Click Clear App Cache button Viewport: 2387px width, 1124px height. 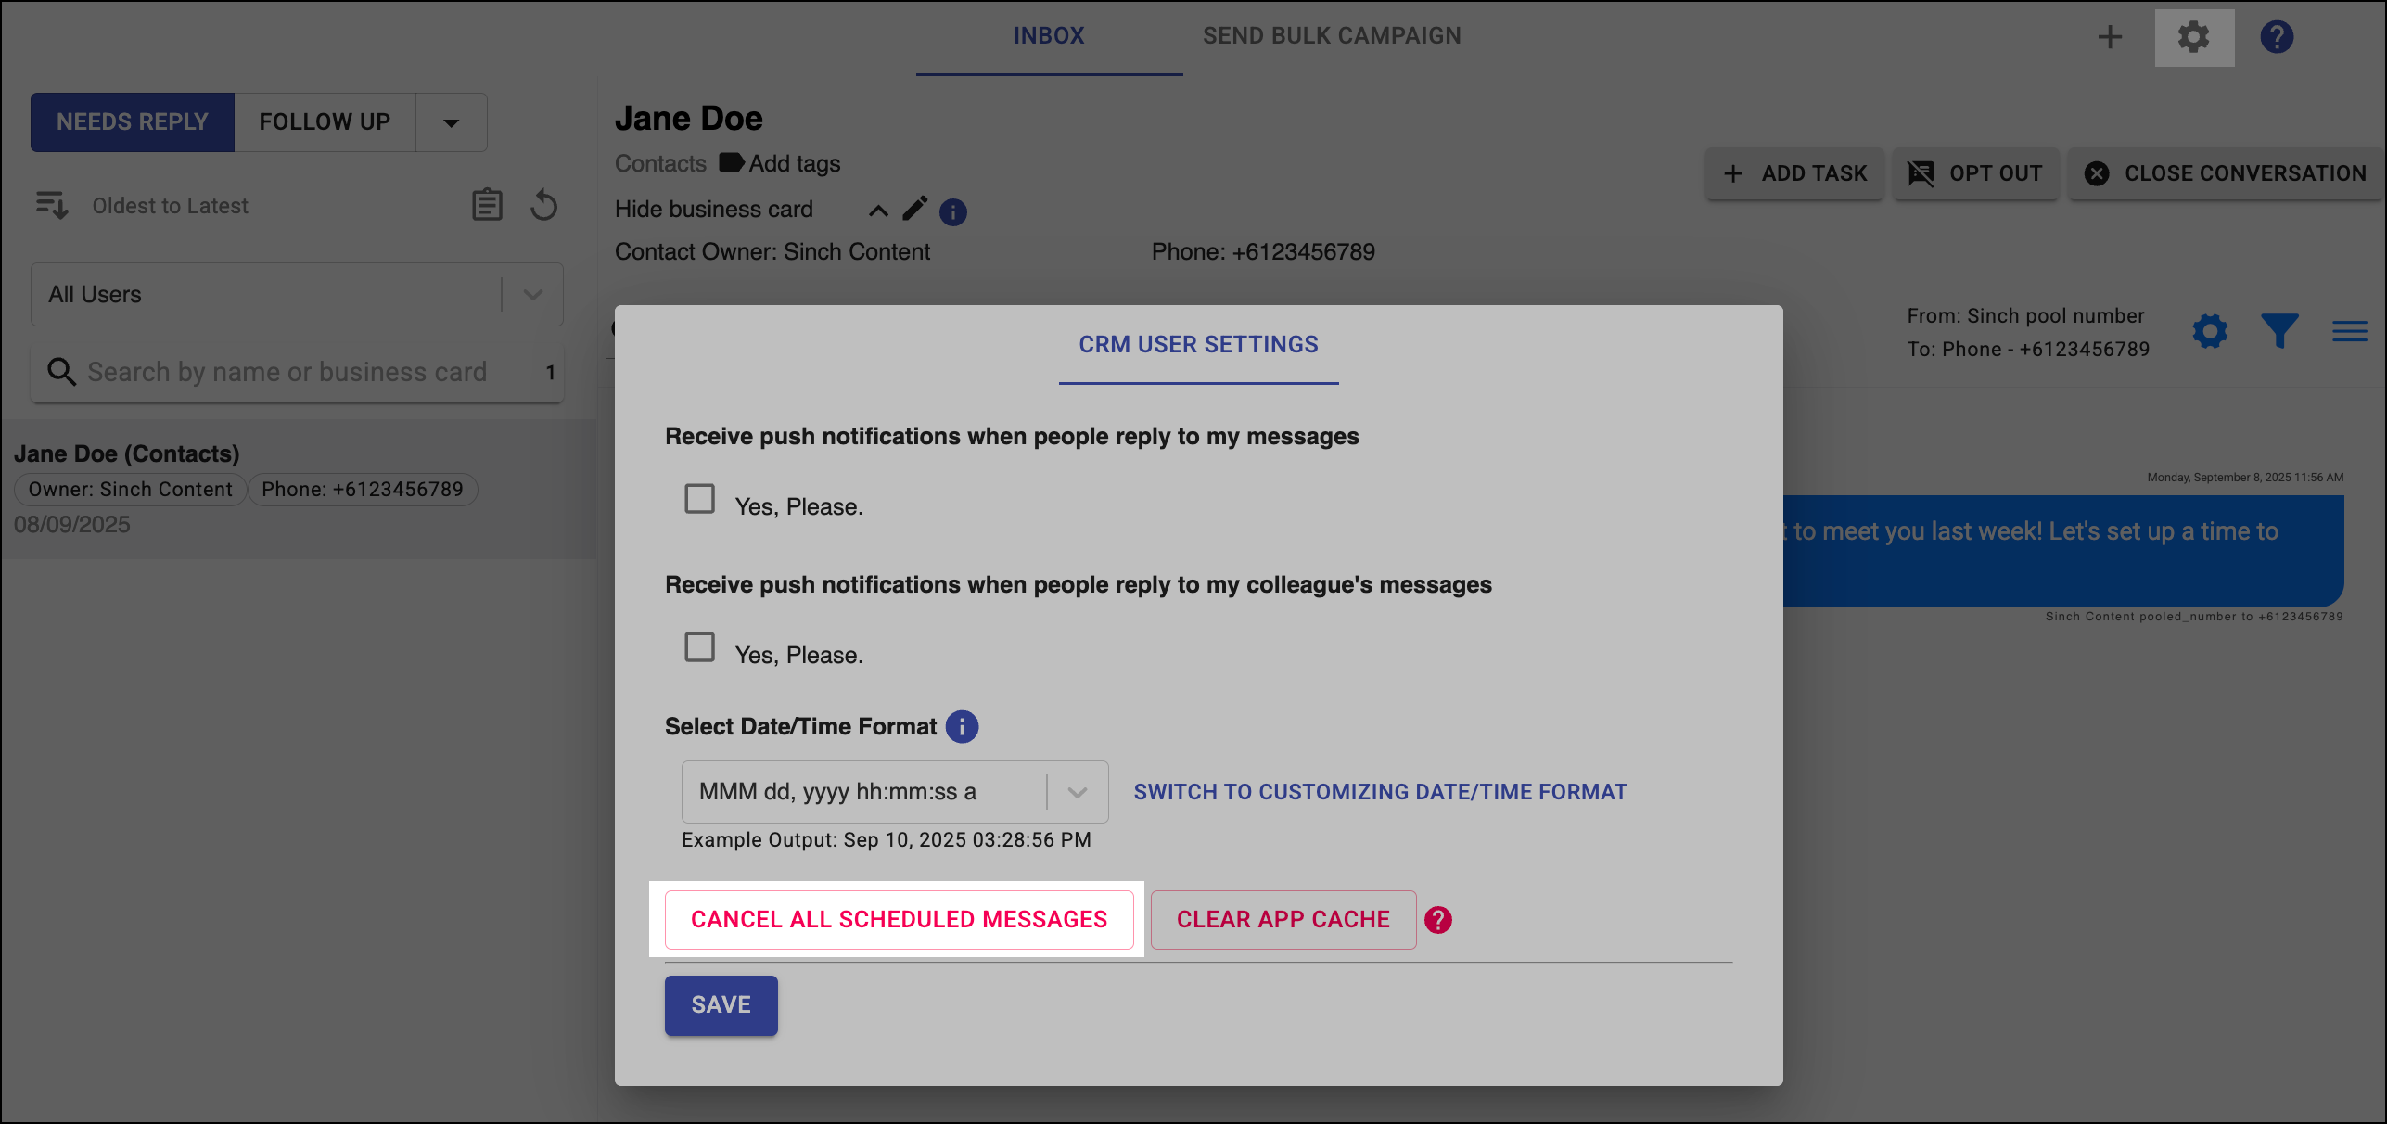tap(1283, 920)
